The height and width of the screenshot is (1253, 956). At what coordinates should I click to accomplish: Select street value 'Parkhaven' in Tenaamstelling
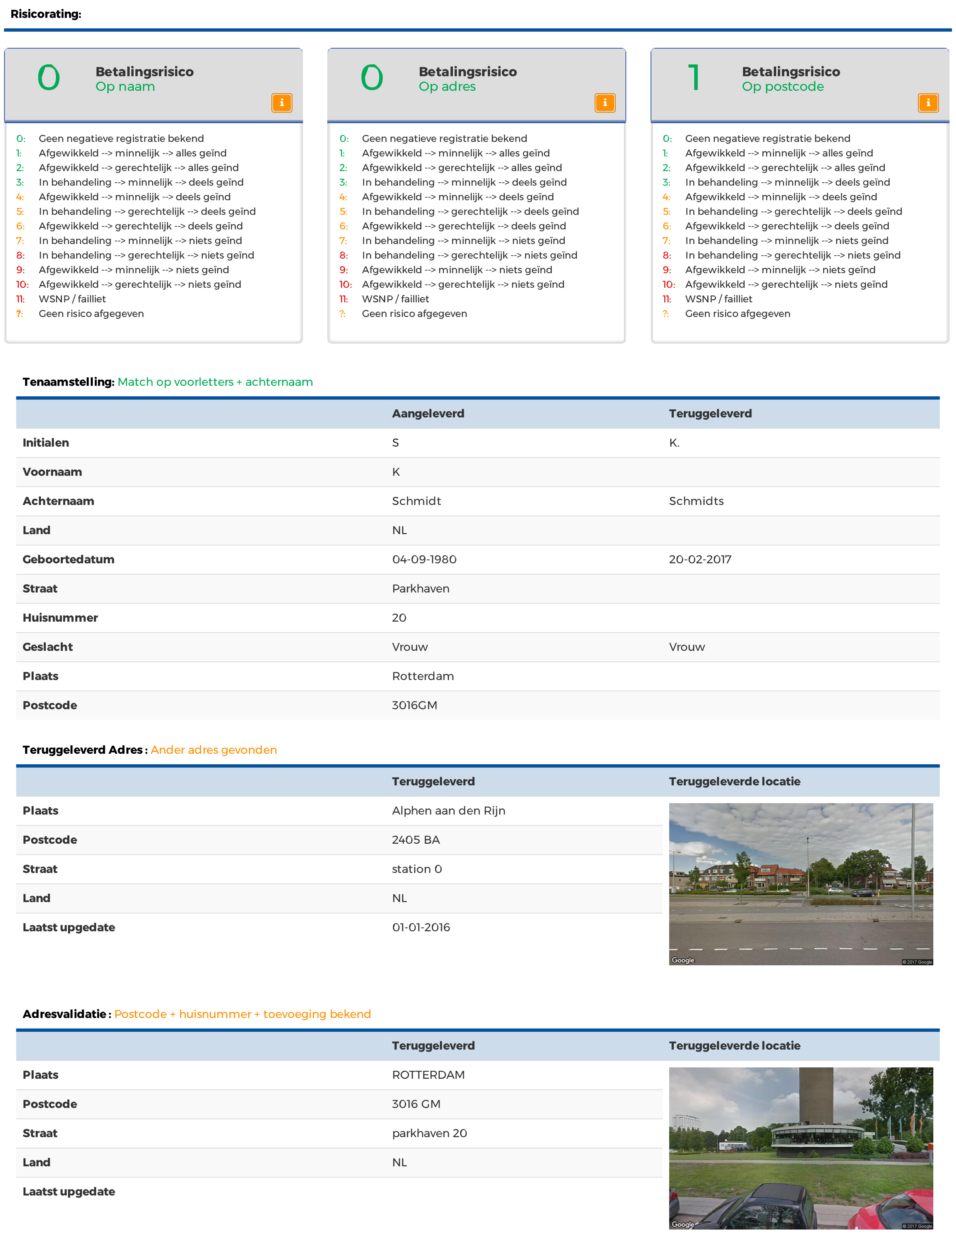tap(420, 589)
